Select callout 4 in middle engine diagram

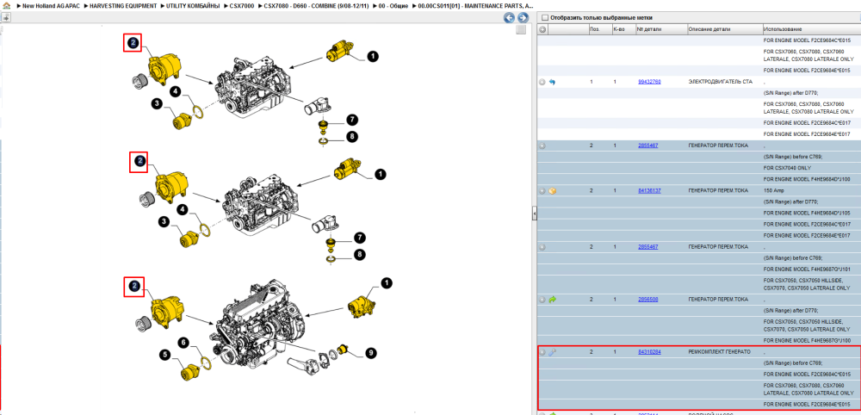pos(183,210)
